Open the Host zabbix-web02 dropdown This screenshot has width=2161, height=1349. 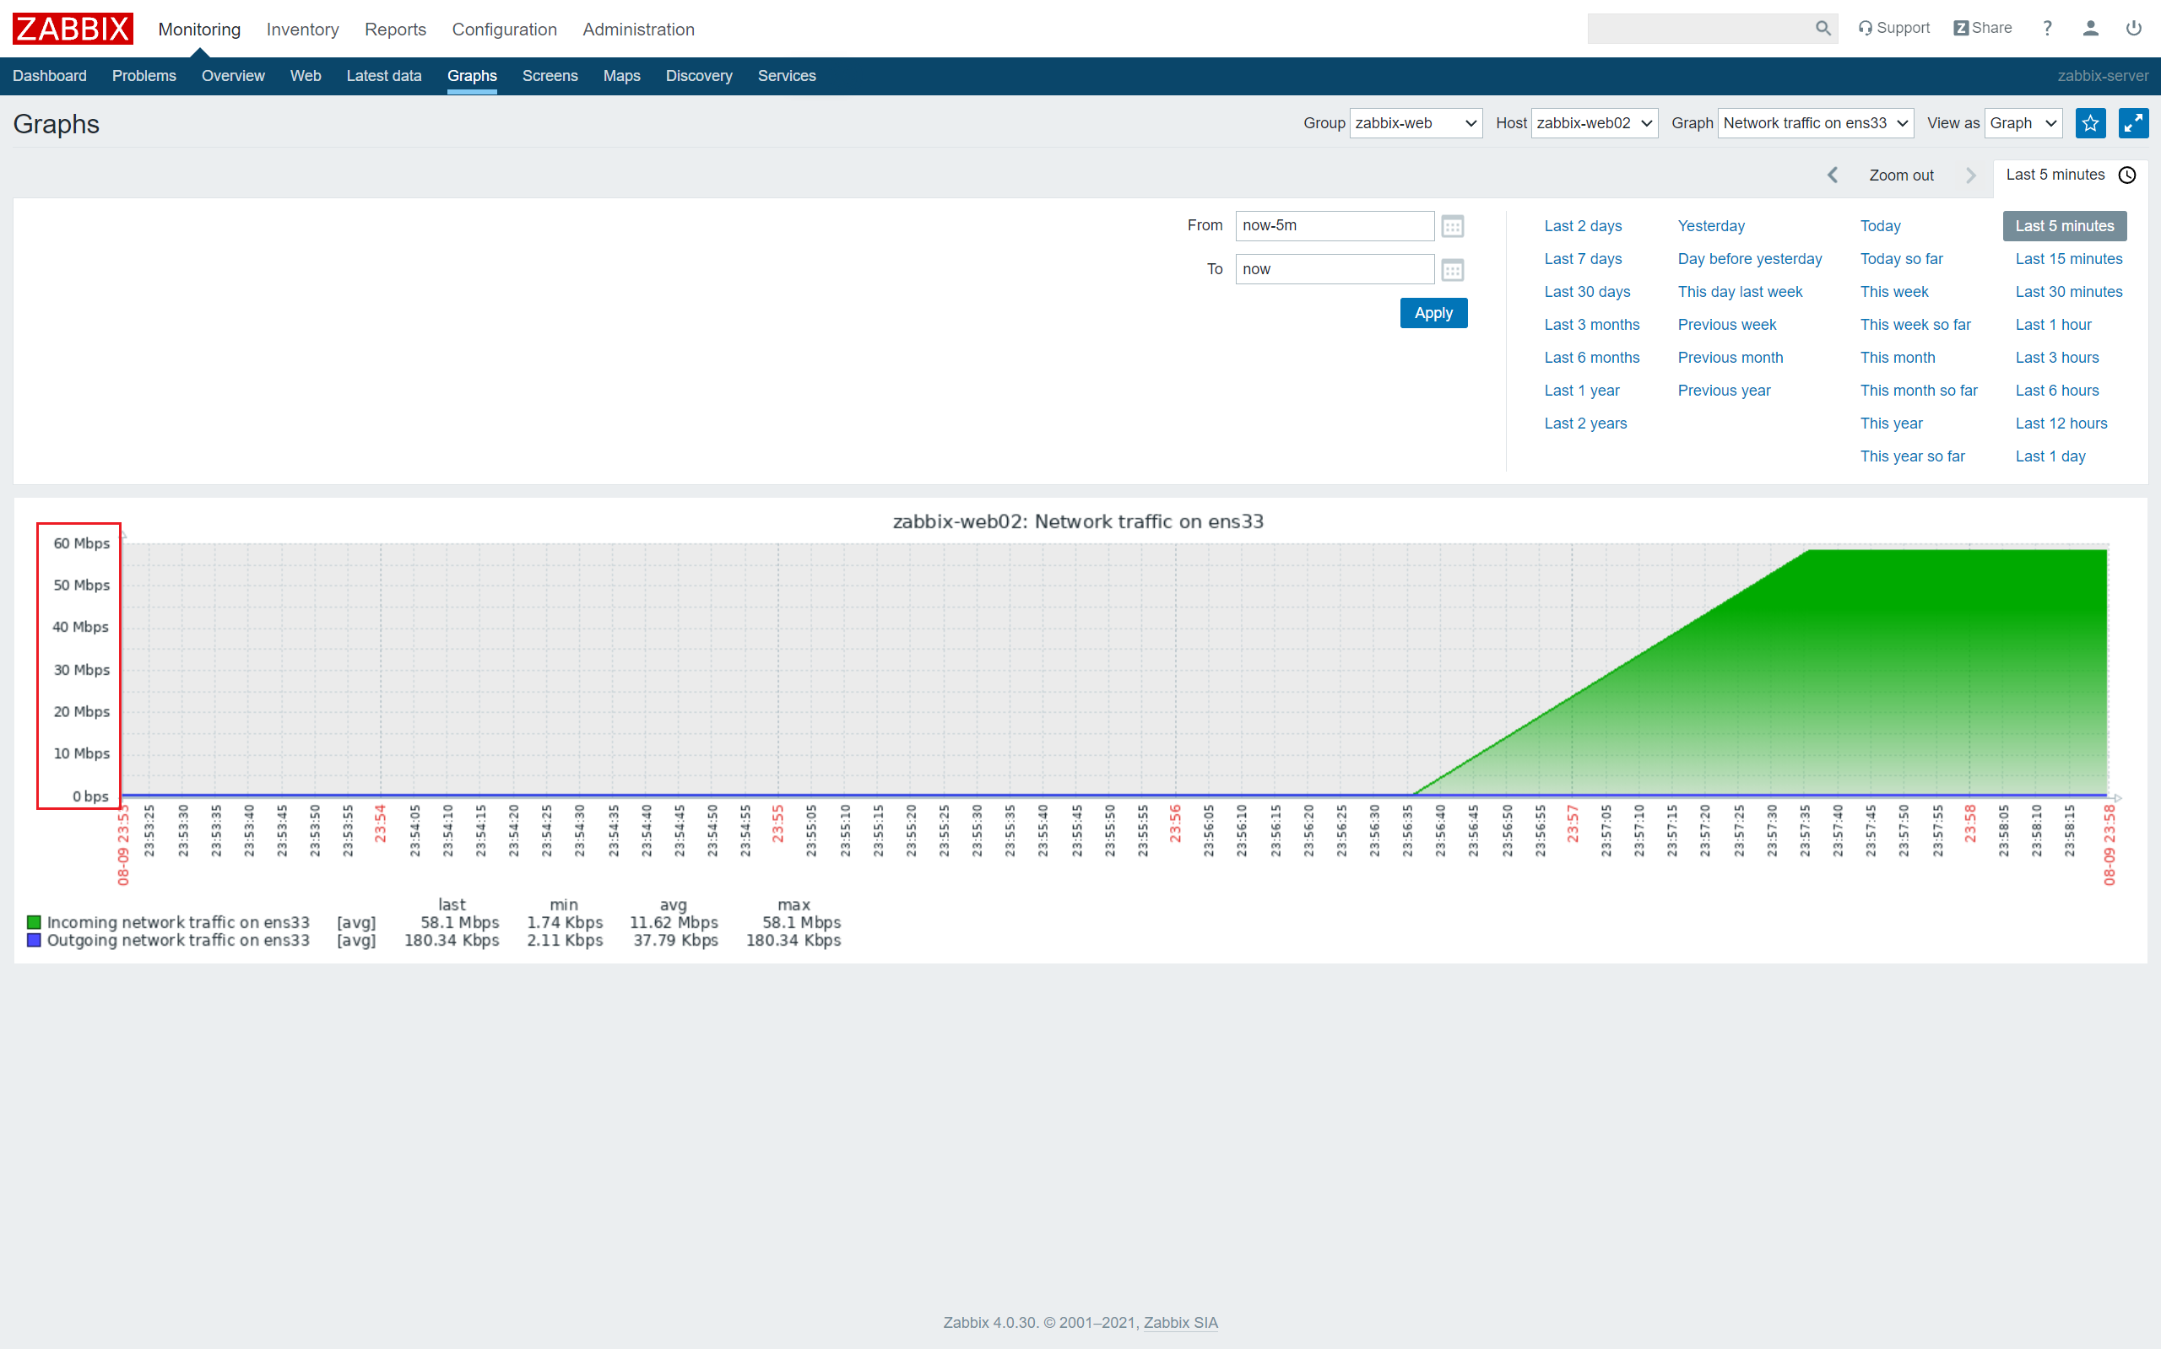point(1595,123)
